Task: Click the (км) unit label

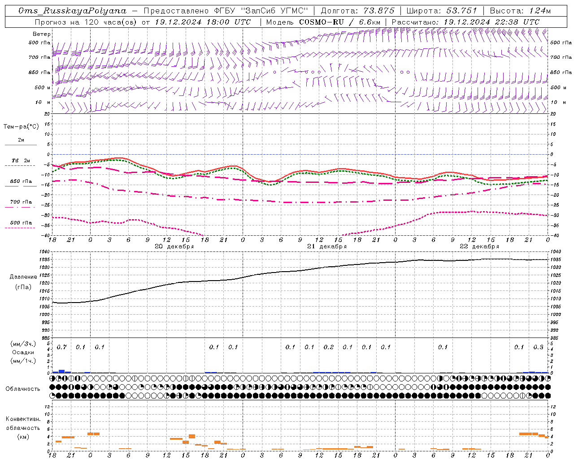Action: tap(23, 436)
